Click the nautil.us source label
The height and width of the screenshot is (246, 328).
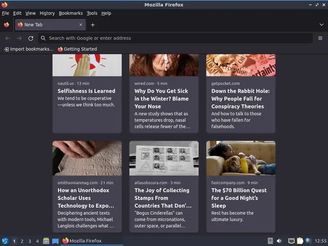coord(66,84)
